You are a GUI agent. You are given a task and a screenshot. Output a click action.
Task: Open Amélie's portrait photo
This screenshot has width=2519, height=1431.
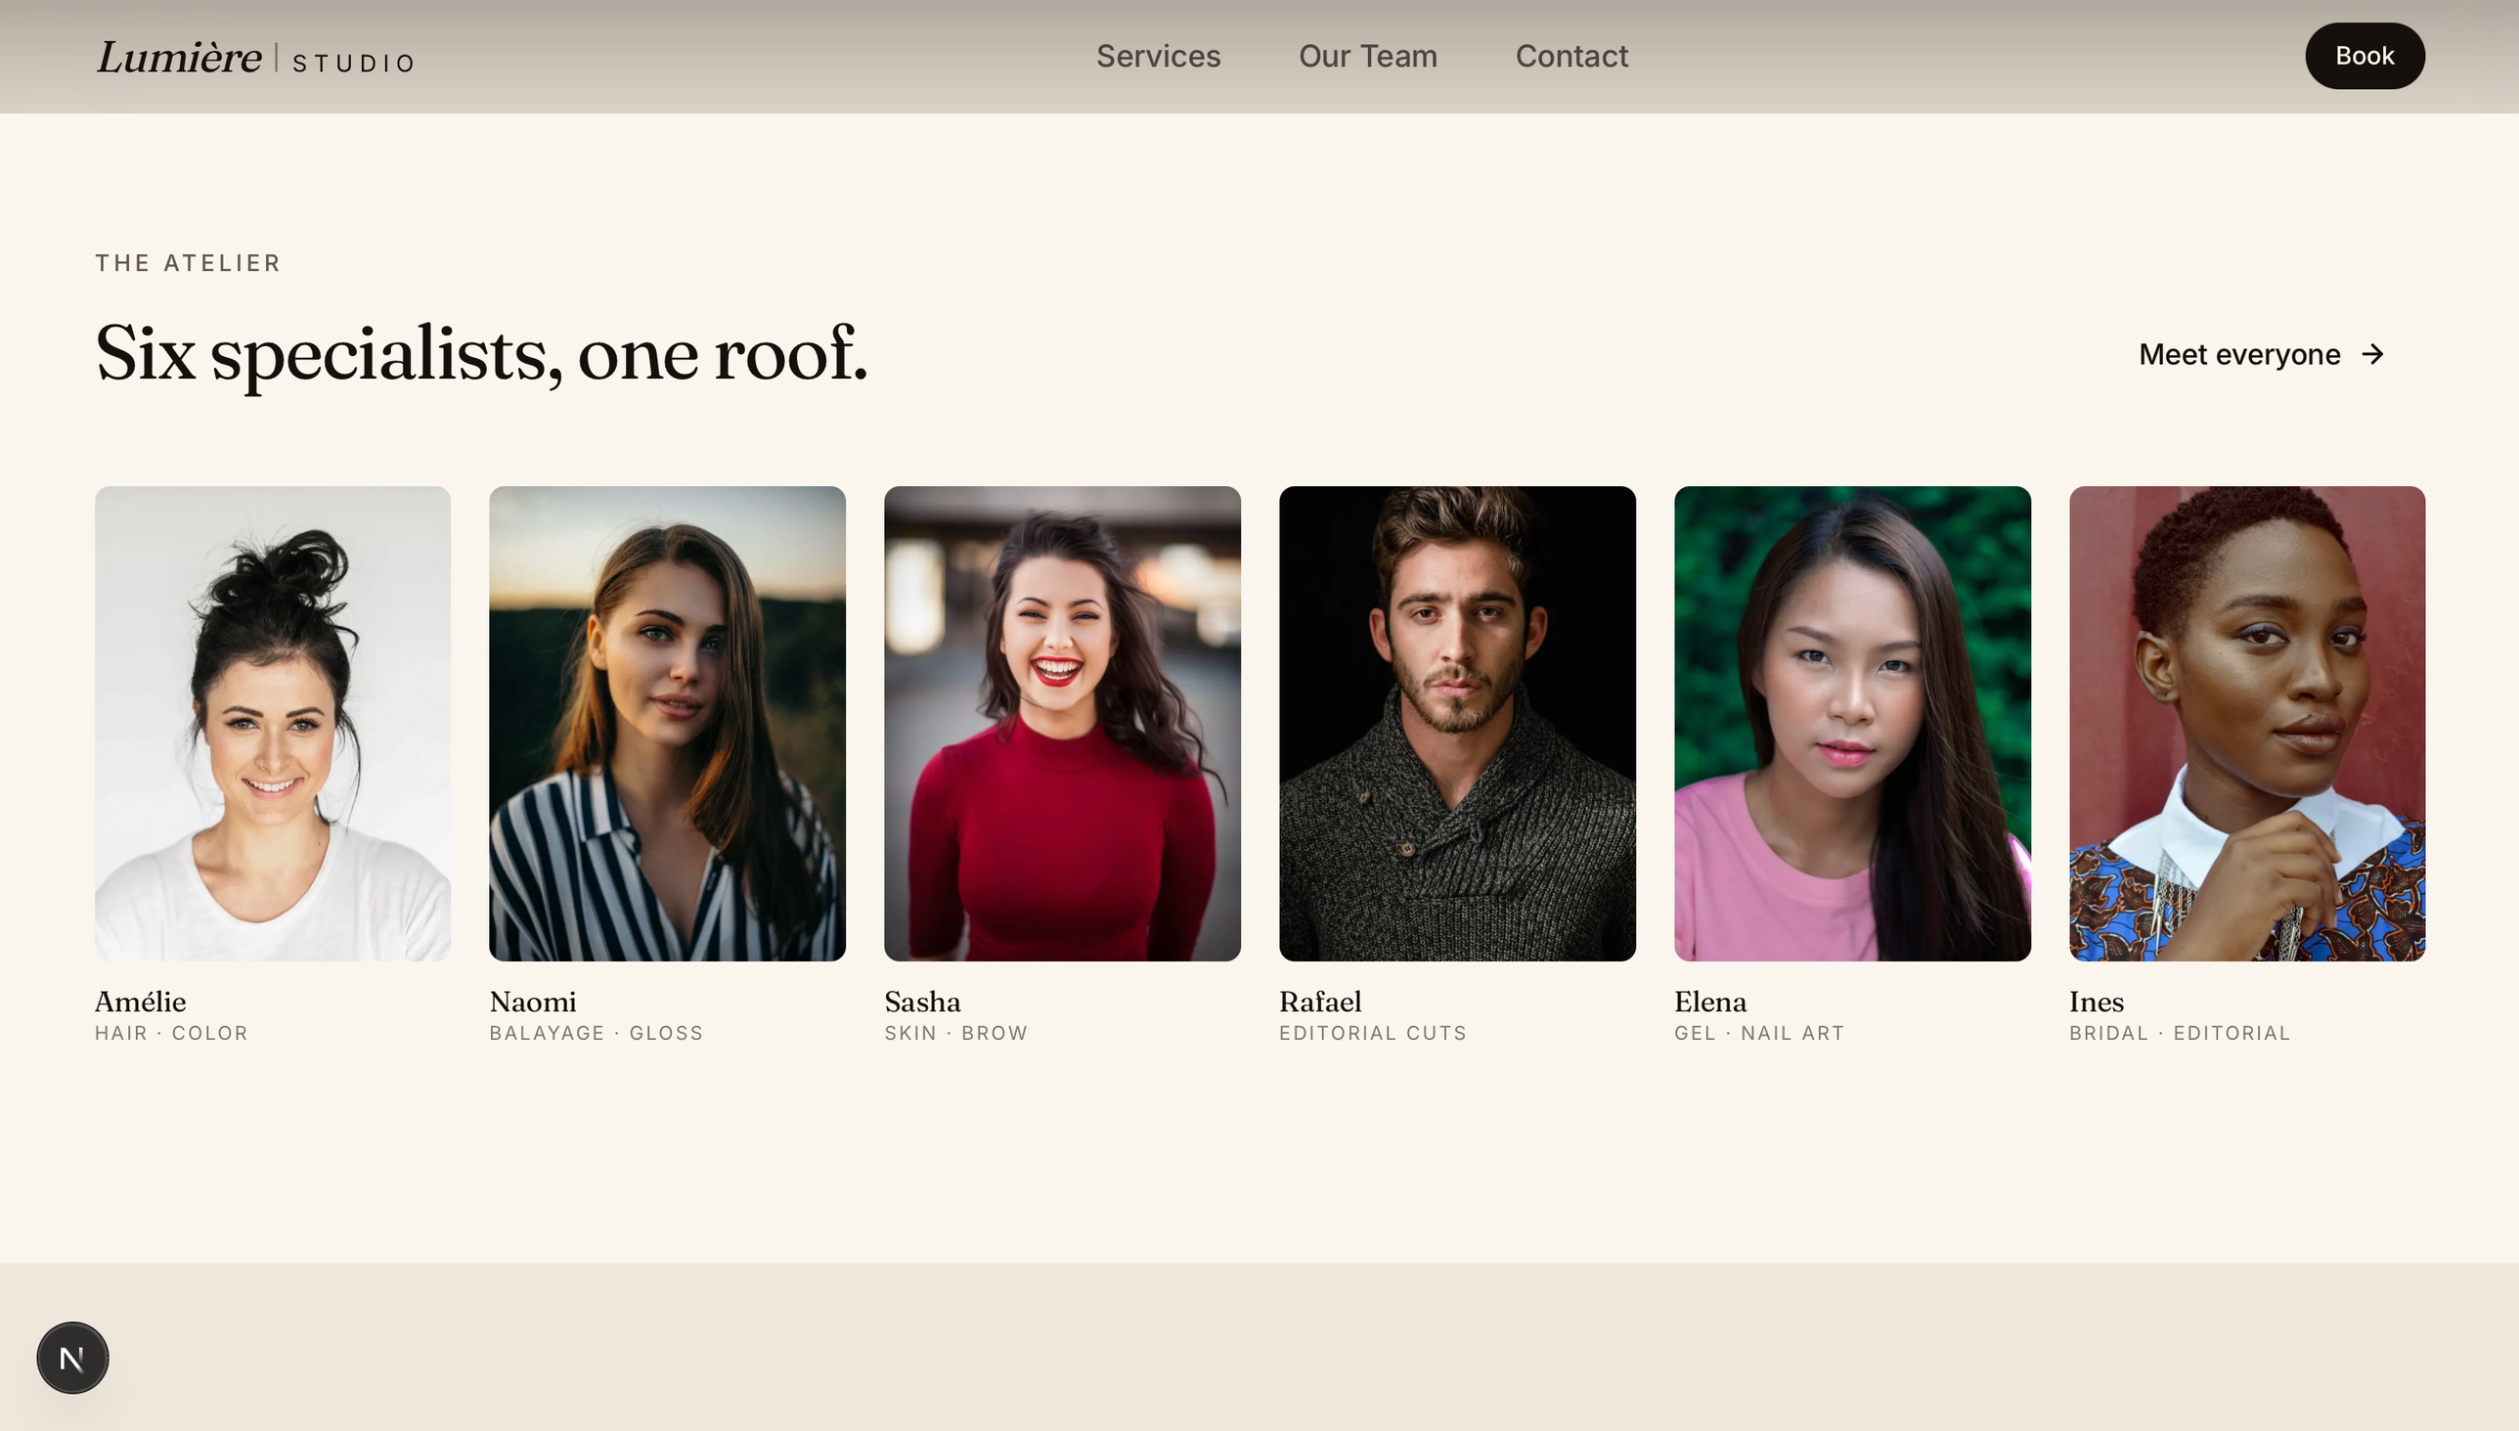pyautogui.click(x=273, y=723)
